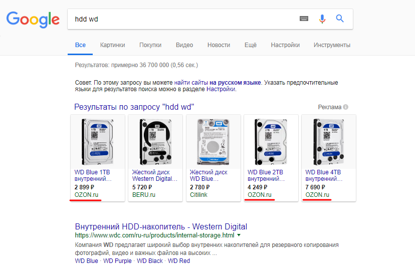415x268 pixels.
Task: Select the Все tab
Action: (x=80, y=45)
